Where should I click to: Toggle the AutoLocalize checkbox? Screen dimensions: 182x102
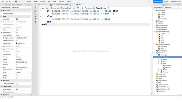(17, 90)
